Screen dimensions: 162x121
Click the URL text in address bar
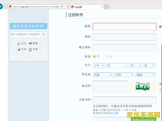pyautogui.click(x=36, y=7)
